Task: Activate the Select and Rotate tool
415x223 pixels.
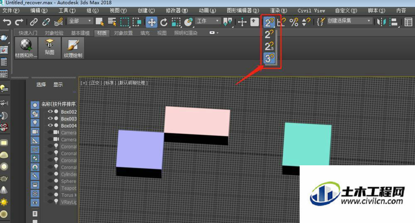Action: [x=164, y=22]
